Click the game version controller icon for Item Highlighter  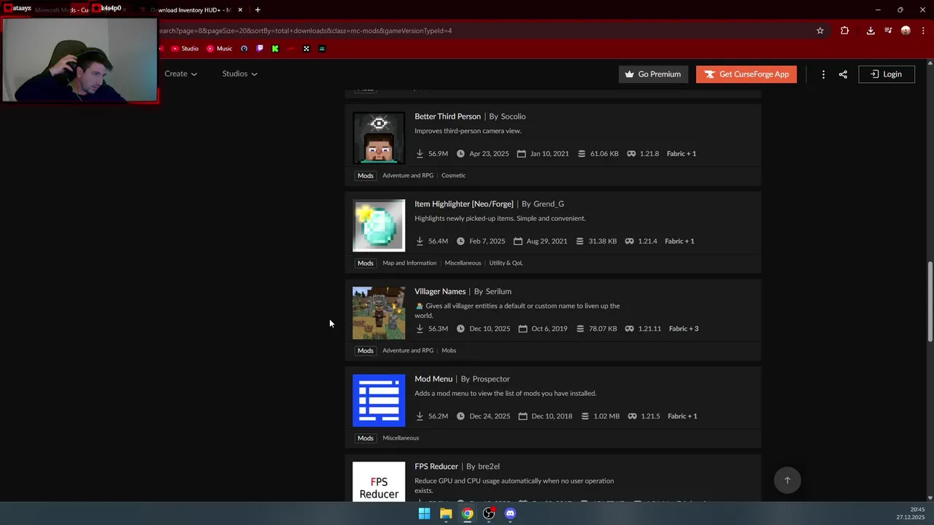pos(629,241)
